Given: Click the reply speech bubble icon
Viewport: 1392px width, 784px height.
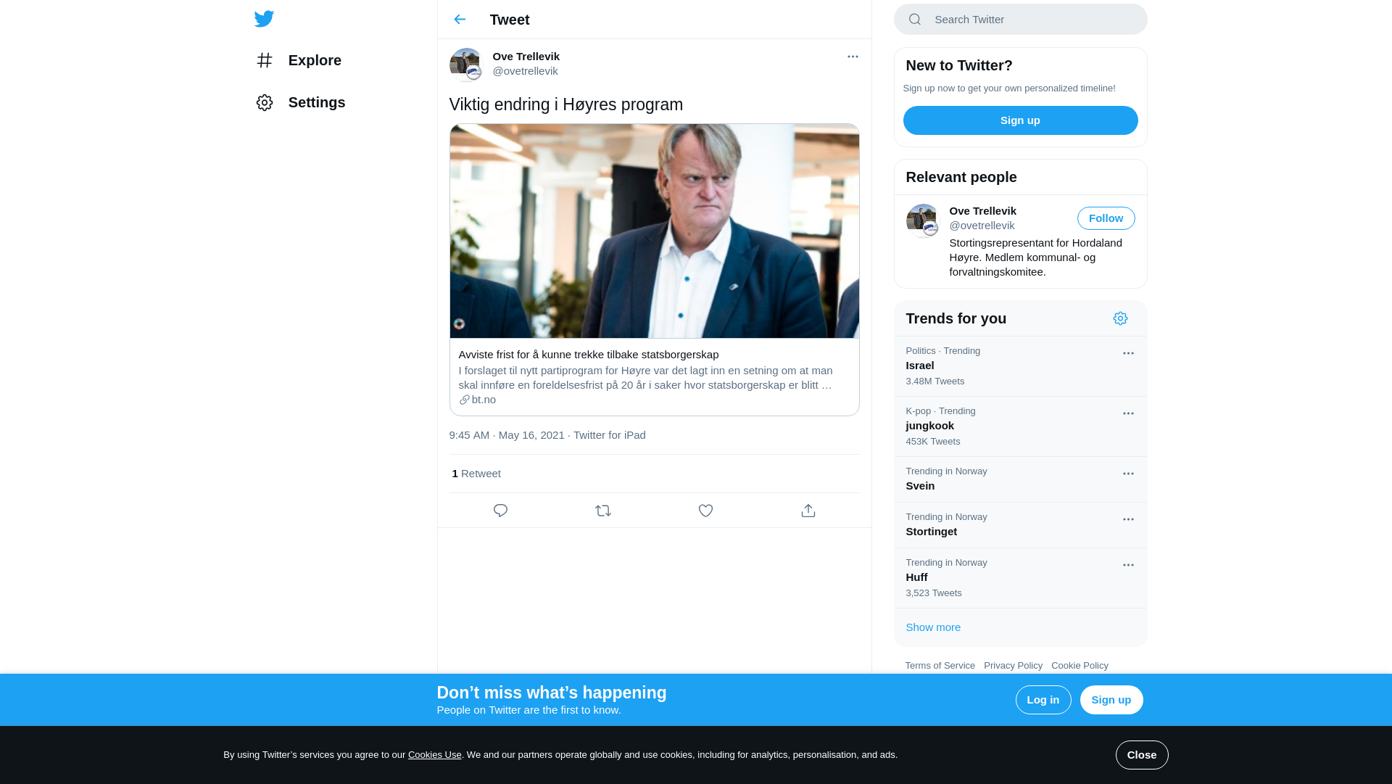Looking at the screenshot, I should pos(500,511).
